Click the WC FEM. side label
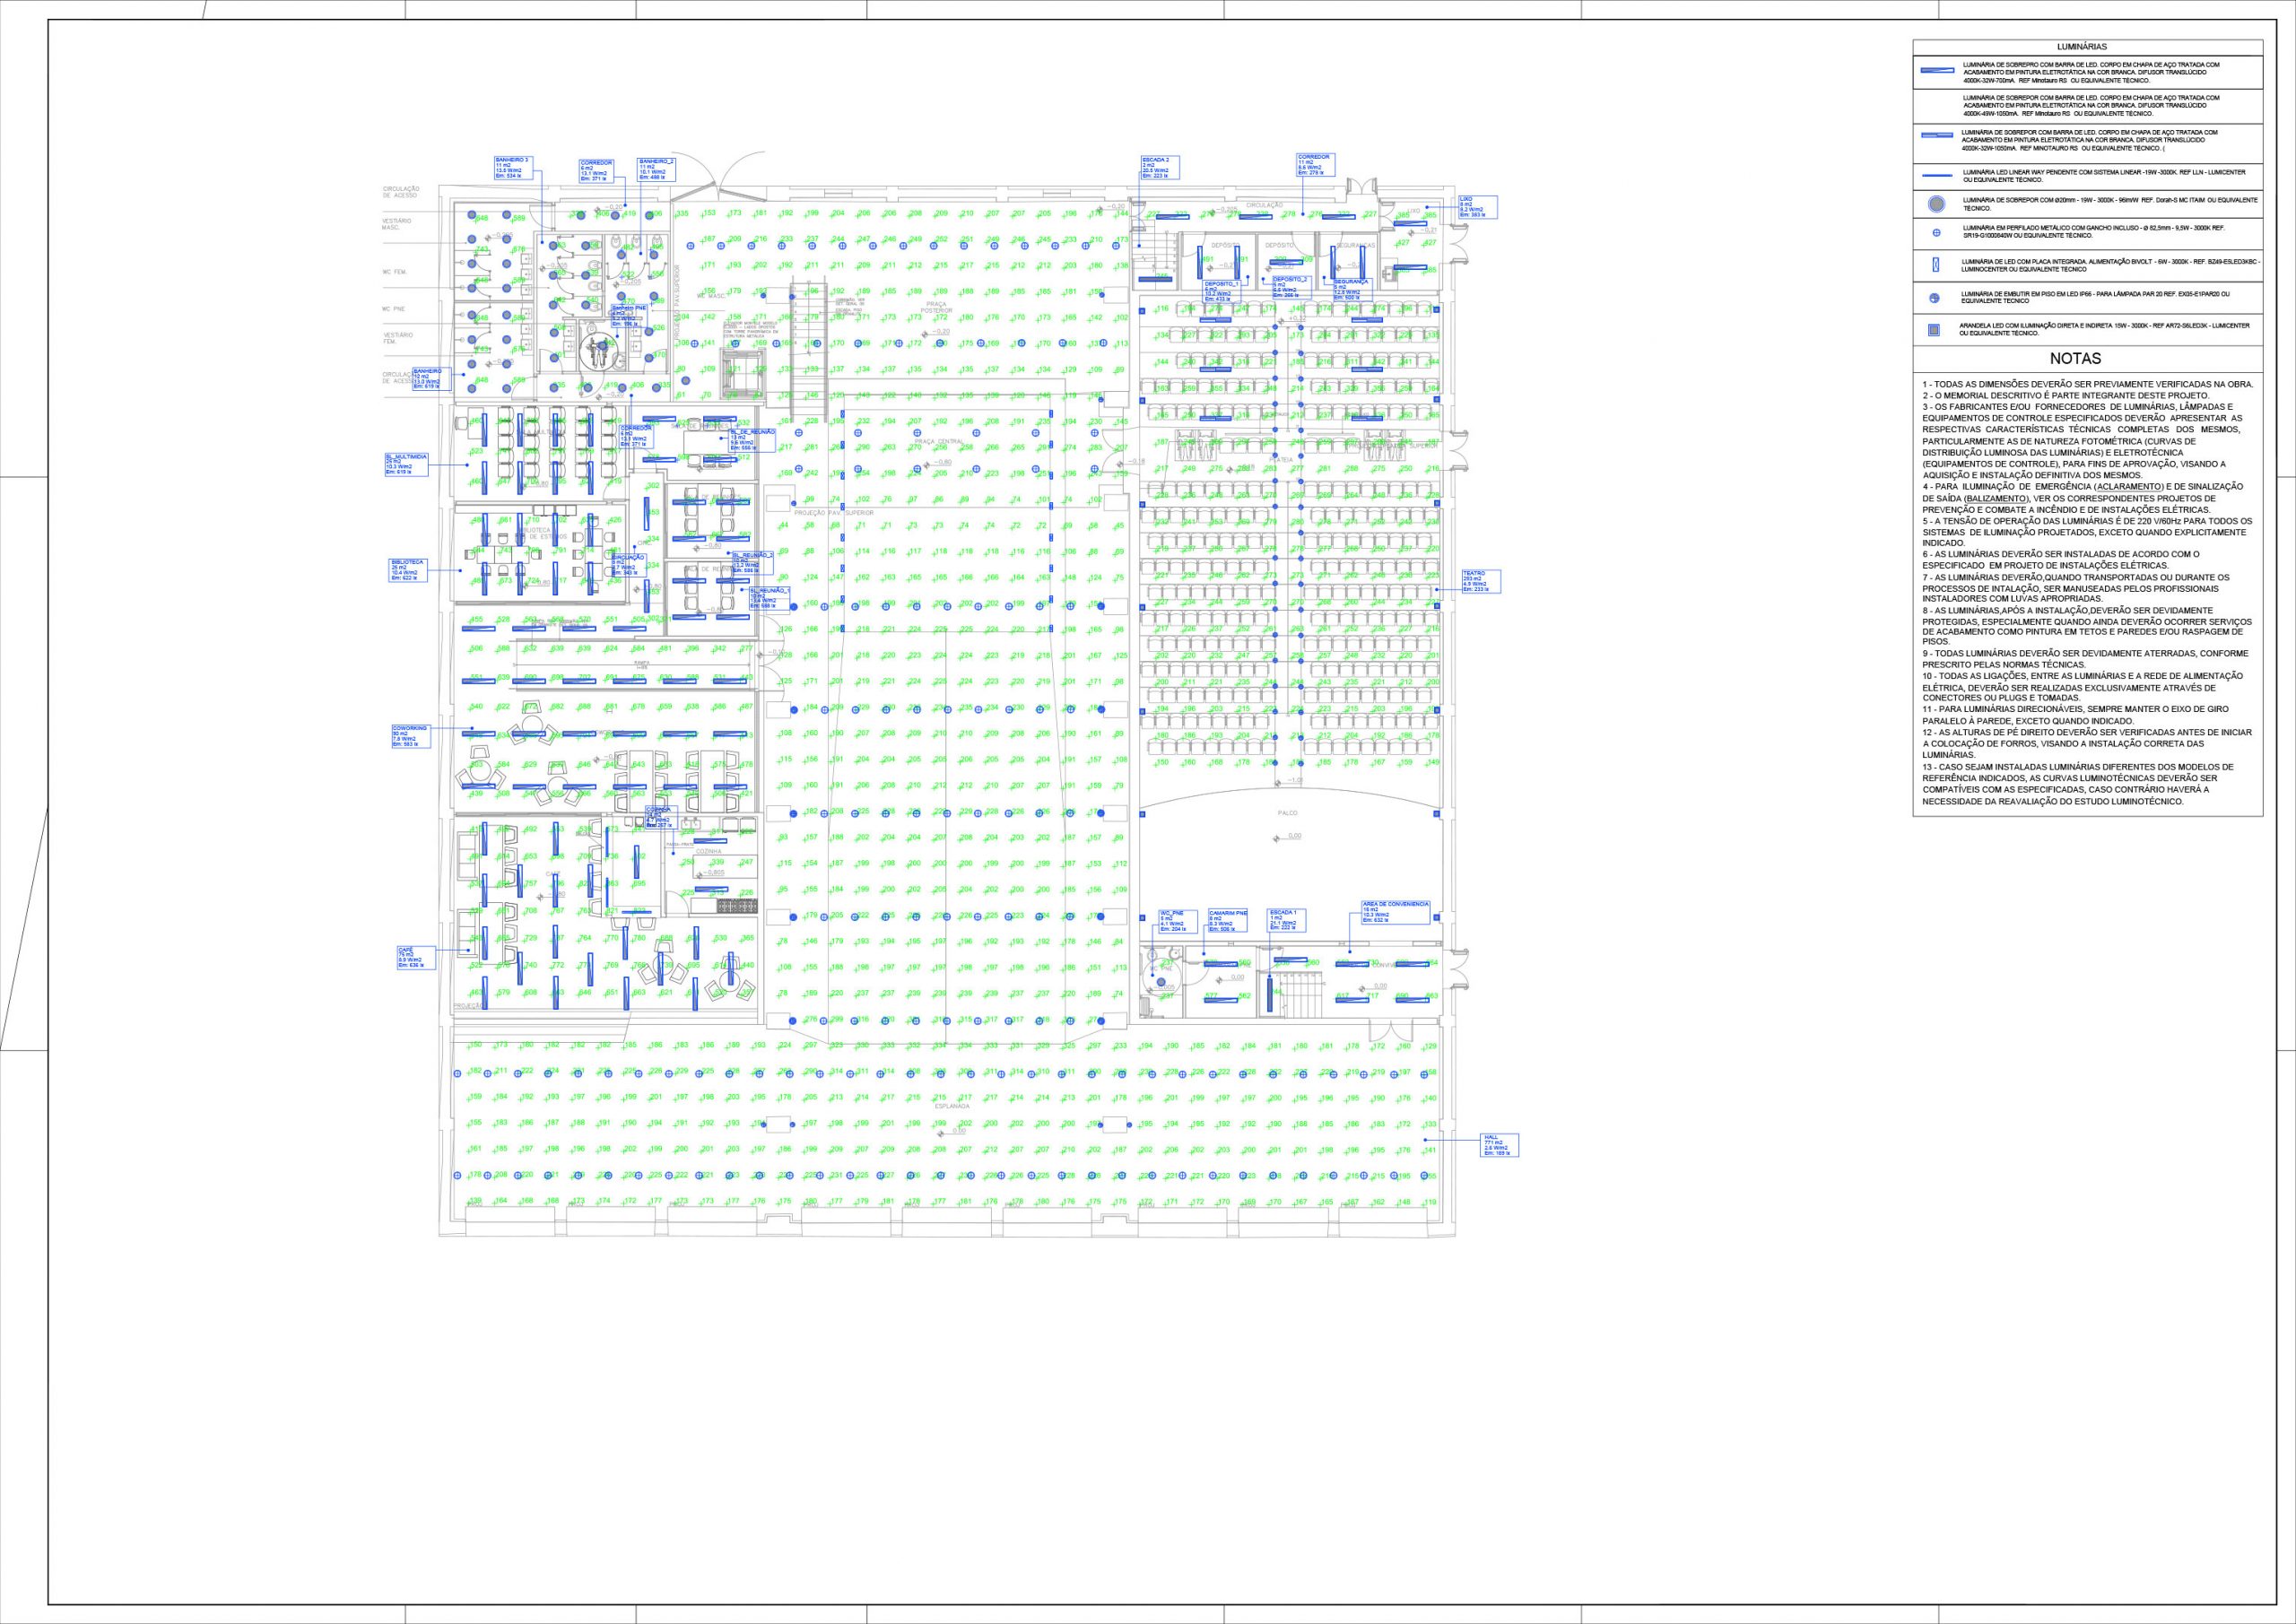 (398, 272)
